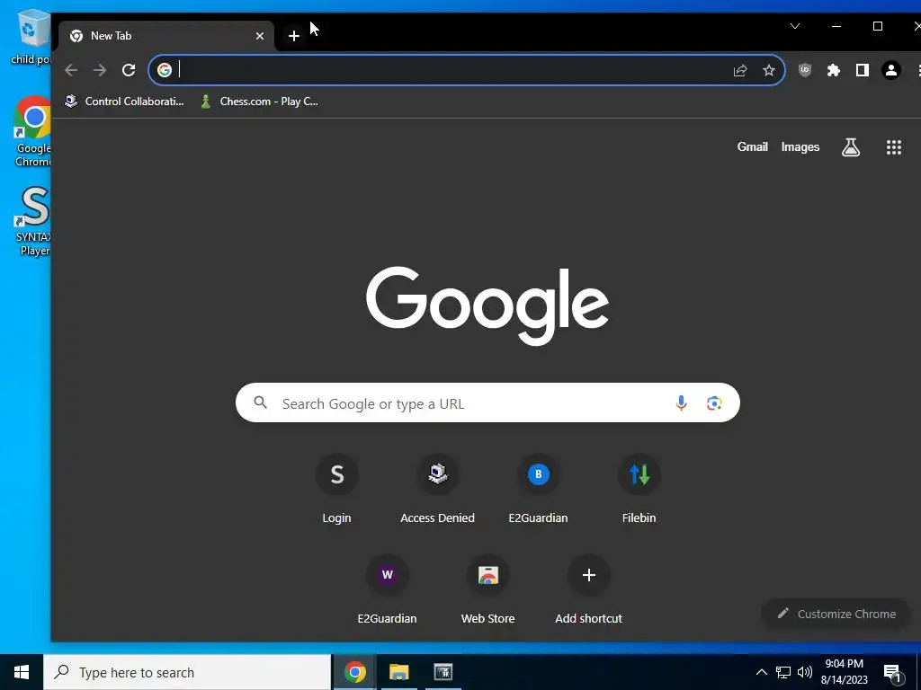The width and height of the screenshot is (921, 690).
Task: Close the New Tab tab
Action: click(260, 36)
